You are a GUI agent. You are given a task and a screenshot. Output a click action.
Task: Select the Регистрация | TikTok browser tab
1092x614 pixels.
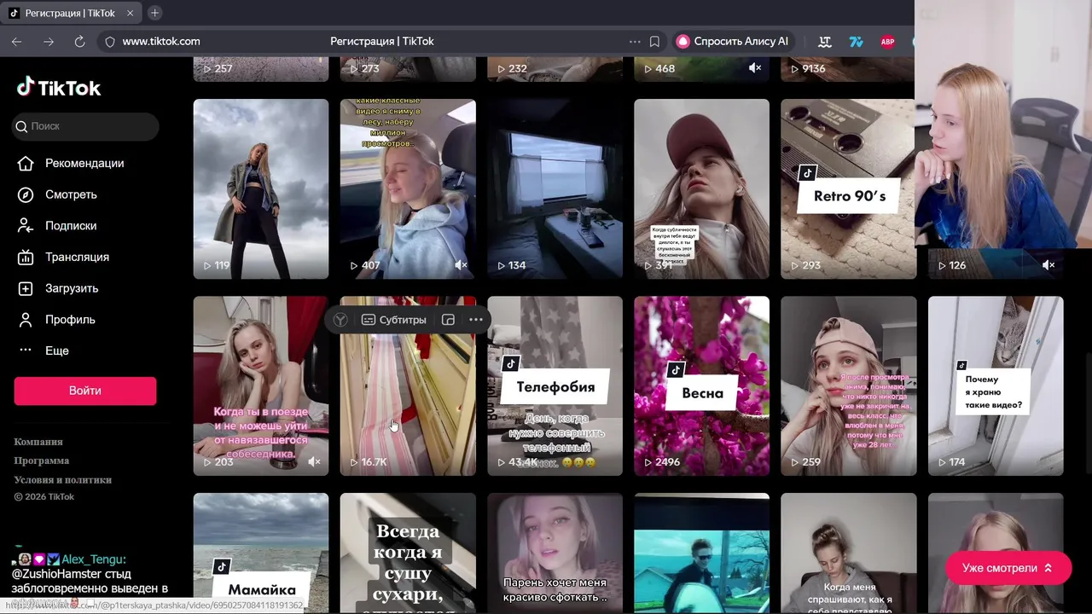[x=72, y=13]
